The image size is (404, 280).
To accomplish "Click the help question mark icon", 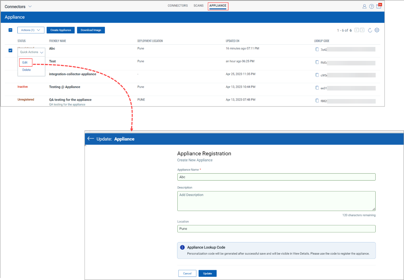I will coord(371,6).
